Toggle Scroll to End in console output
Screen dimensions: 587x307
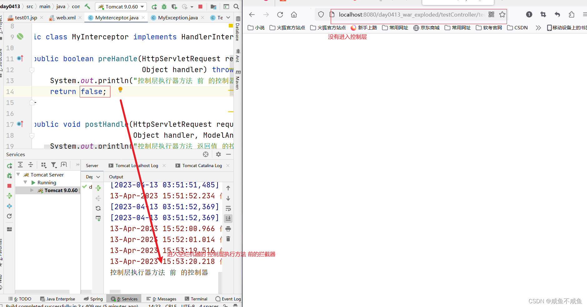click(x=228, y=218)
